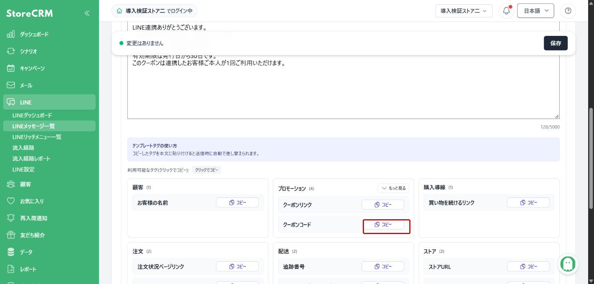The width and height of the screenshot is (594, 284).
Task: Copy the お客様の名前 tag
Action: point(237,202)
